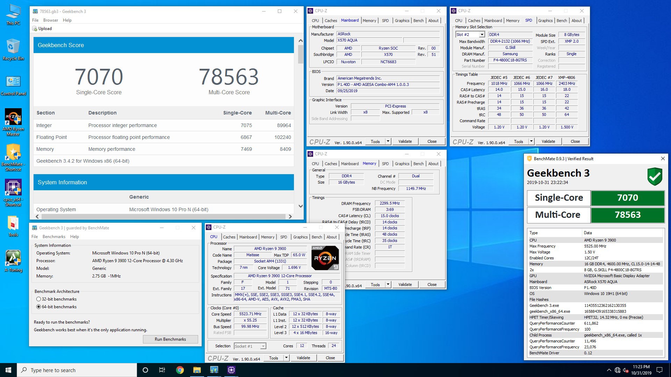Click scroll-right arrow in Geekbench results
Image resolution: width=671 pixels, height=377 pixels.
290,216
